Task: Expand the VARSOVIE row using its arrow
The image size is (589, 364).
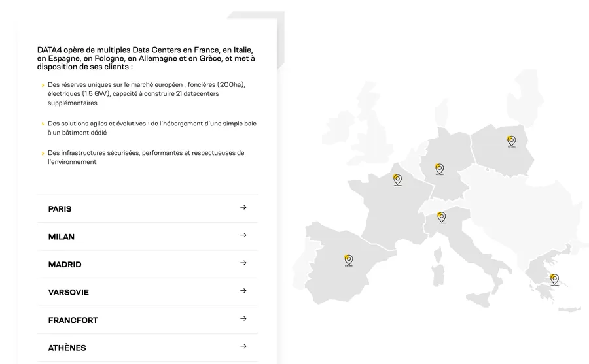Action: coord(243,291)
